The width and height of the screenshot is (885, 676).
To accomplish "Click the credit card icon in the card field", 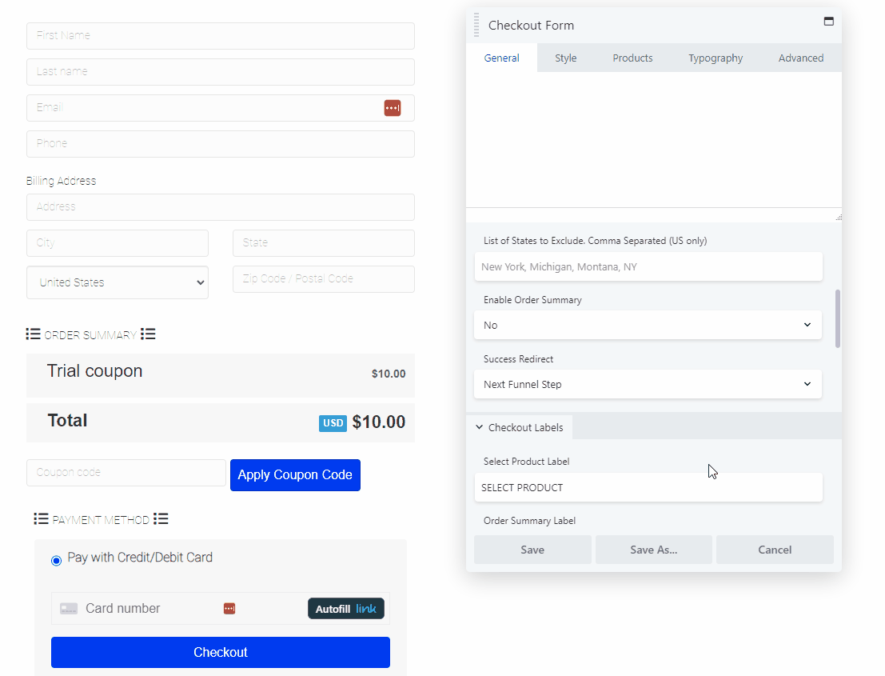I will 70,608.
